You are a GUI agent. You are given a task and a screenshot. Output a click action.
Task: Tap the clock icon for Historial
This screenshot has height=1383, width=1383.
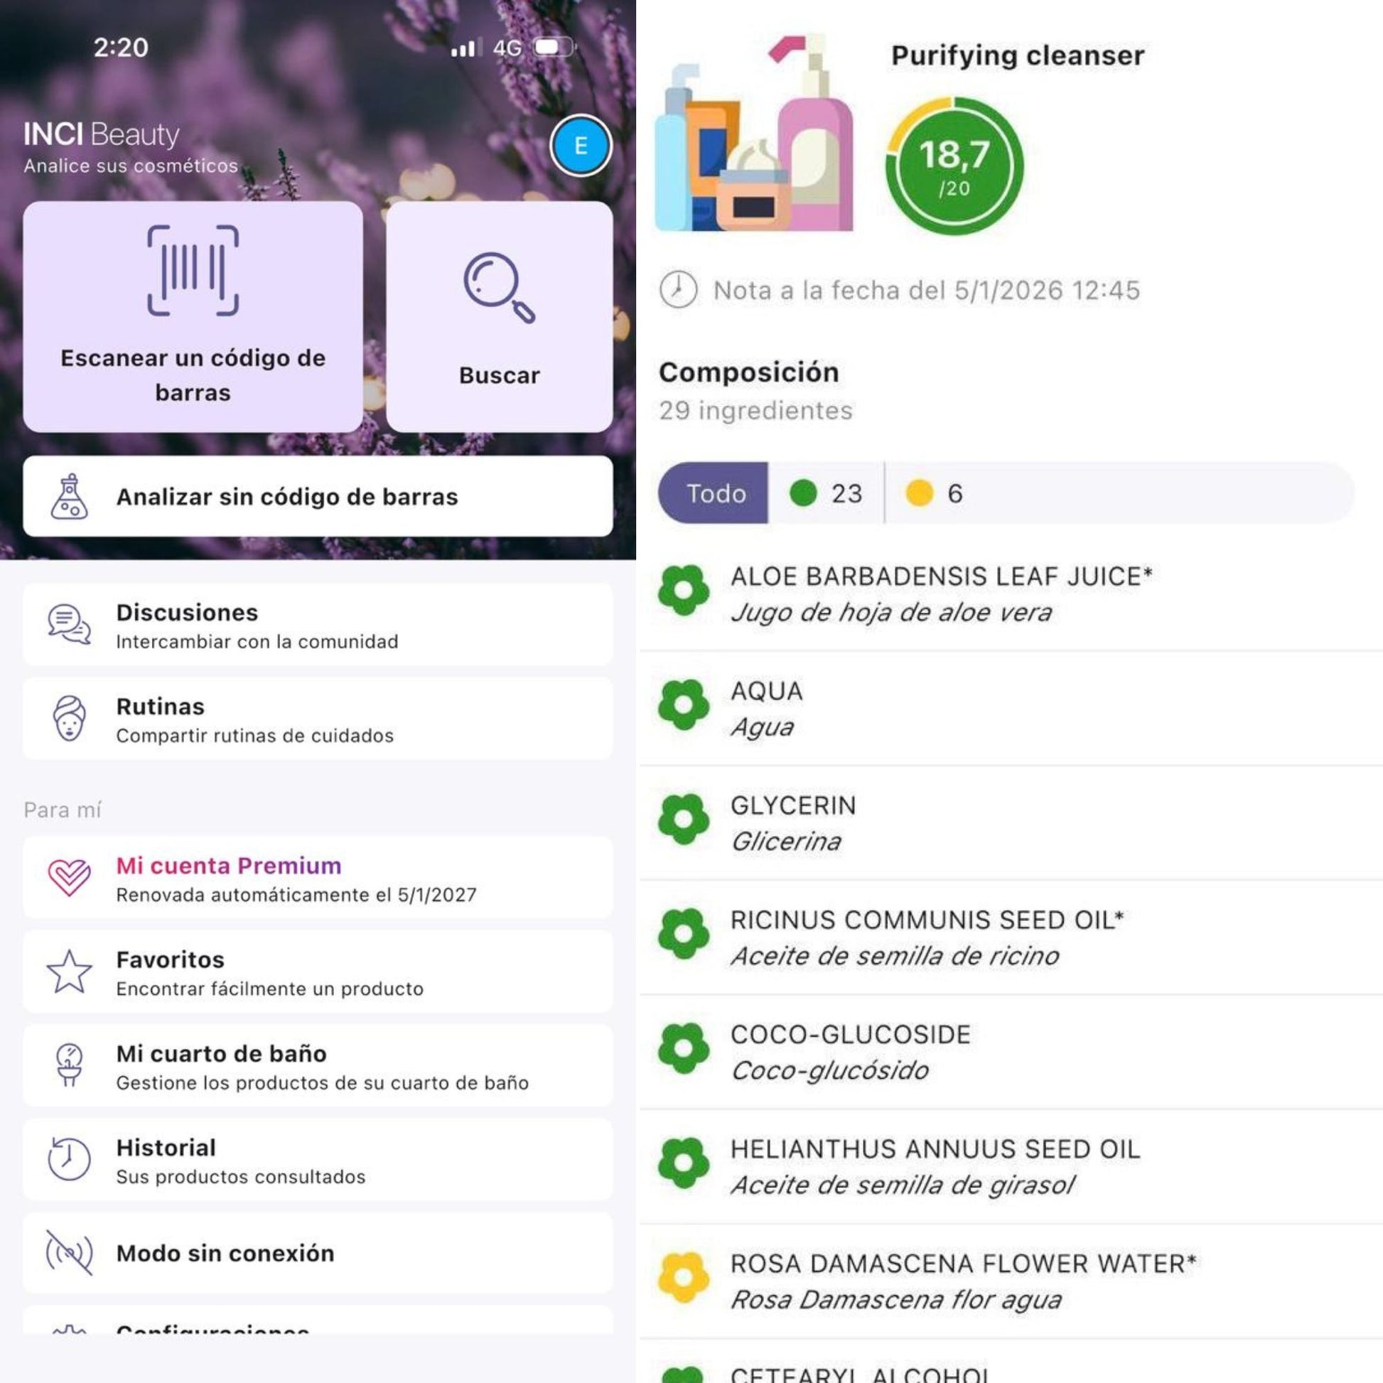(x=70, y=1159)
